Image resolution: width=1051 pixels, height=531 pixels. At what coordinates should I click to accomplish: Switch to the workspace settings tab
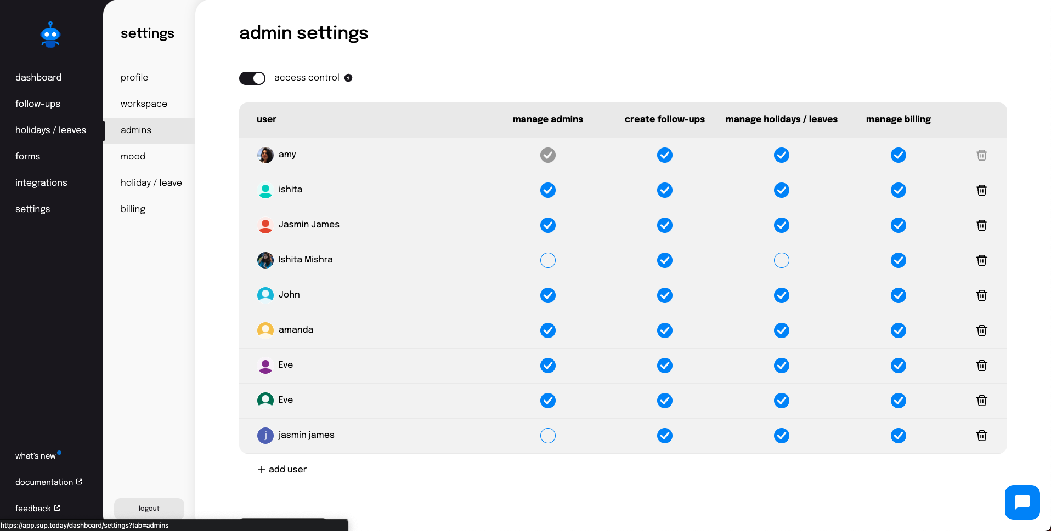(144, 104)
